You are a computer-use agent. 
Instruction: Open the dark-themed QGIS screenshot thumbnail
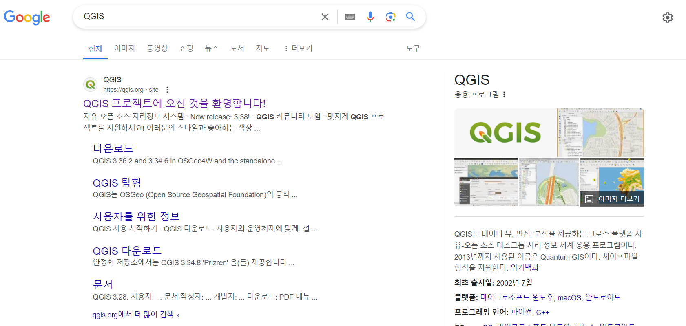(486, 182)
